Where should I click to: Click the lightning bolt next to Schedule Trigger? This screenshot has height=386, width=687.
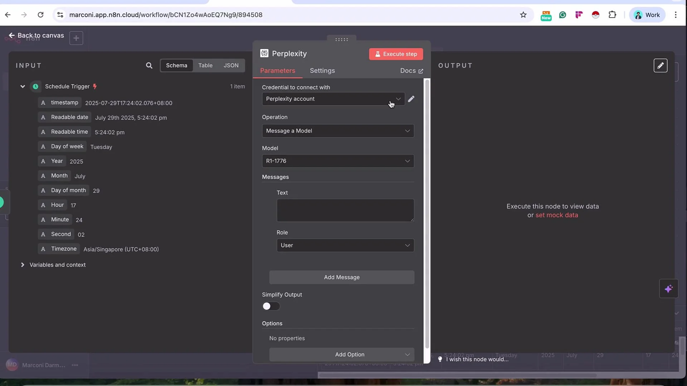click(x=95, y=86)
